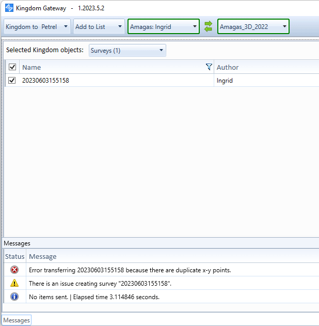
Task: Open the Name column filter funnel
Action: pyautogui.click(x=209, y=67)
